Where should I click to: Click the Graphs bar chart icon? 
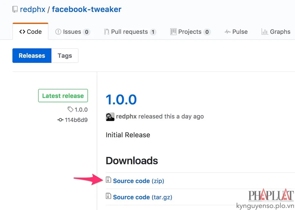pyautogui.click(x=265, y=31)
